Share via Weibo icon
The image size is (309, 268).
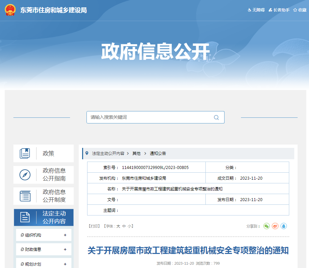275,226
